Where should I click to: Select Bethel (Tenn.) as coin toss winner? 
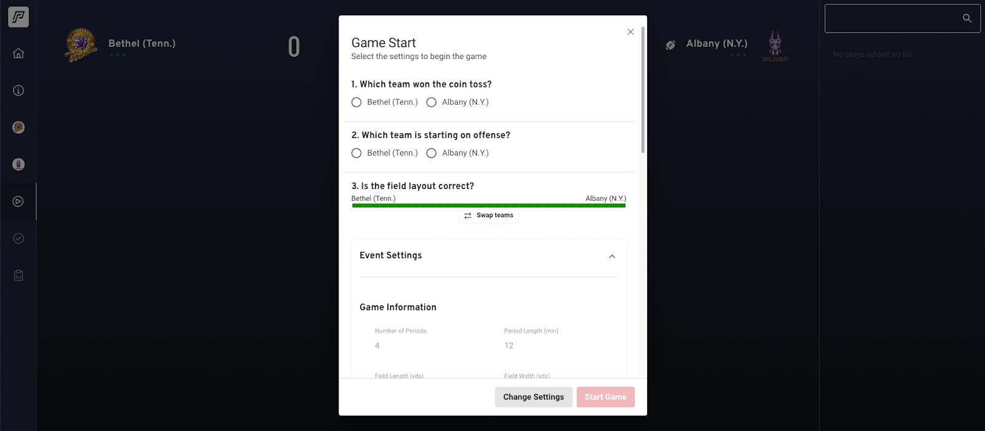(x=356, y=102)
